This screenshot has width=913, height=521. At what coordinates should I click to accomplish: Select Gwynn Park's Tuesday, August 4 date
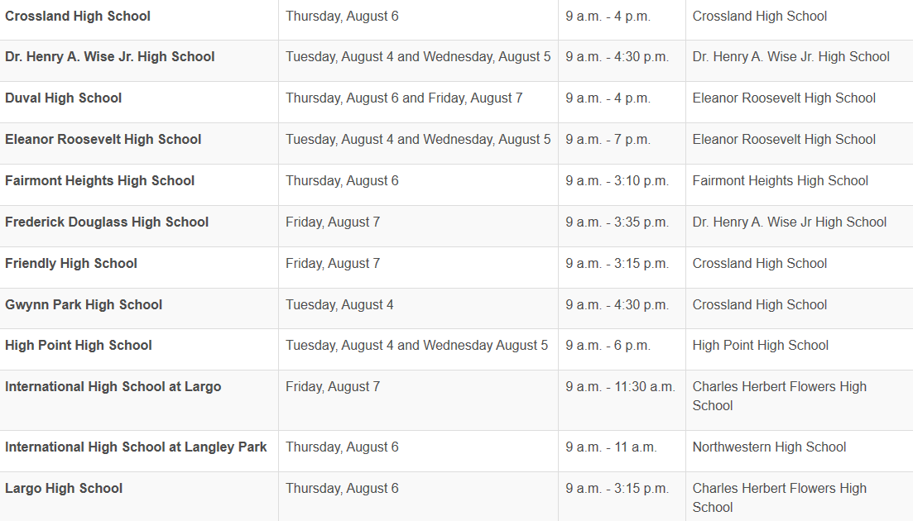pos(339,305)
